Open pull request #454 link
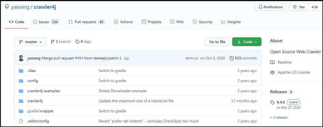 point(79,58)
